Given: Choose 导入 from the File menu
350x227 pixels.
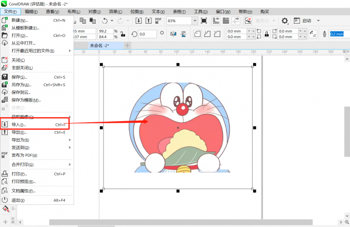Looking at the screenshot, I should (x=19, y=125).
